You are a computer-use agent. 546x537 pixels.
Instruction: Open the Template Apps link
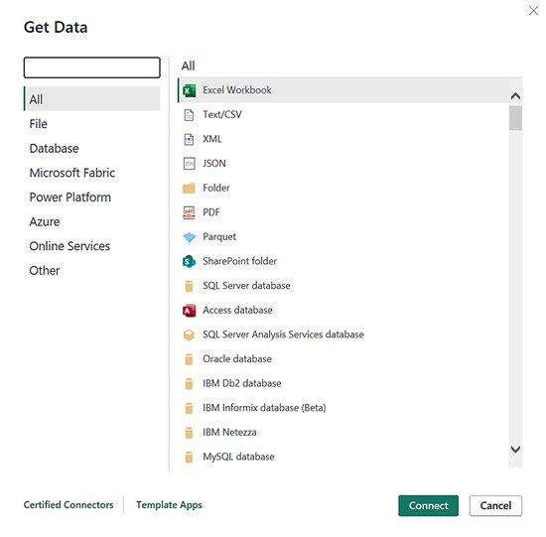point(169,504)
